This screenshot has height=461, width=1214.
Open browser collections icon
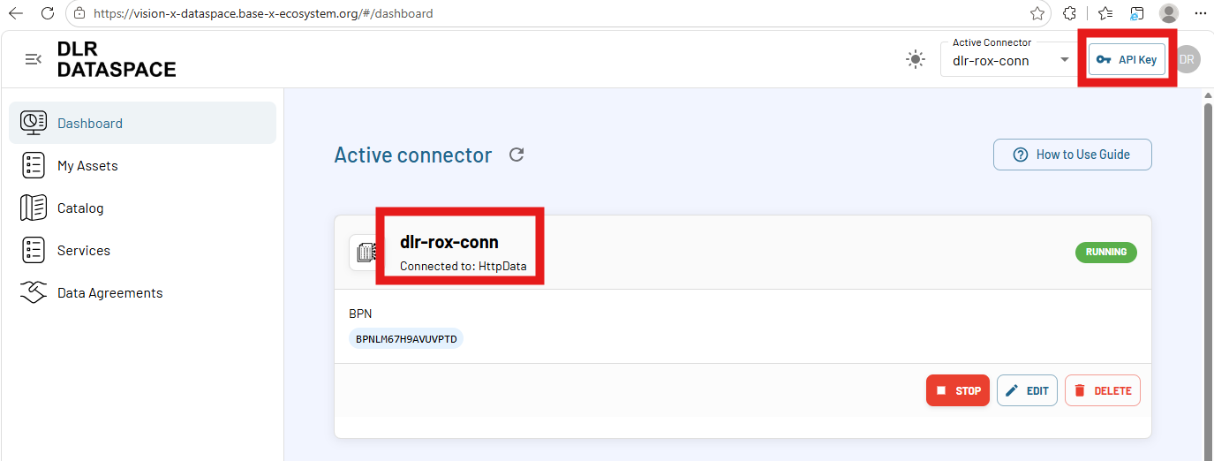[1137, 13]
